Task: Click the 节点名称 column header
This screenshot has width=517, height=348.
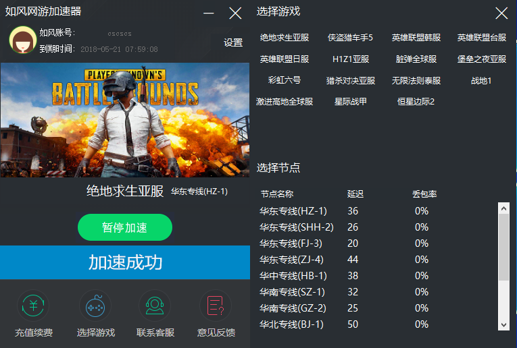Action: tap(277, 194)
